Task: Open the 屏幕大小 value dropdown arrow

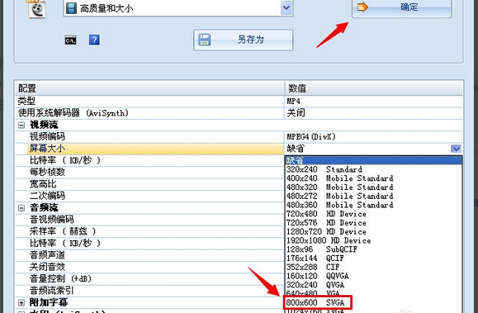Action: pyautogui.click(x=456, y=149)
